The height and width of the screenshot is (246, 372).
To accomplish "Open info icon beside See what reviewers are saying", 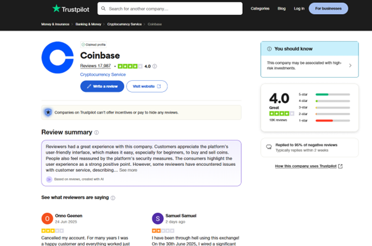I will click(113, 198).
